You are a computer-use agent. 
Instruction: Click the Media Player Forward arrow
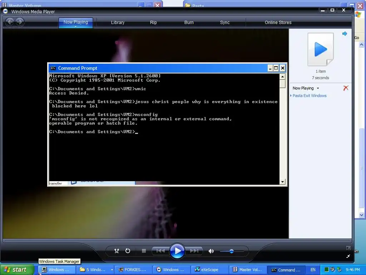[20, 22]
